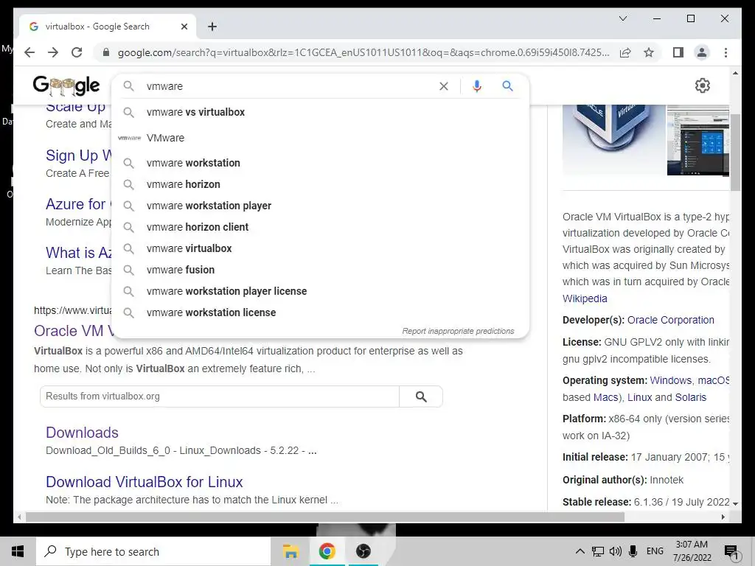Image resolution: width=755 pixels, height=566 pixels.
Task: Open the Macs link in knowledge panel
Action: (605, 397)
